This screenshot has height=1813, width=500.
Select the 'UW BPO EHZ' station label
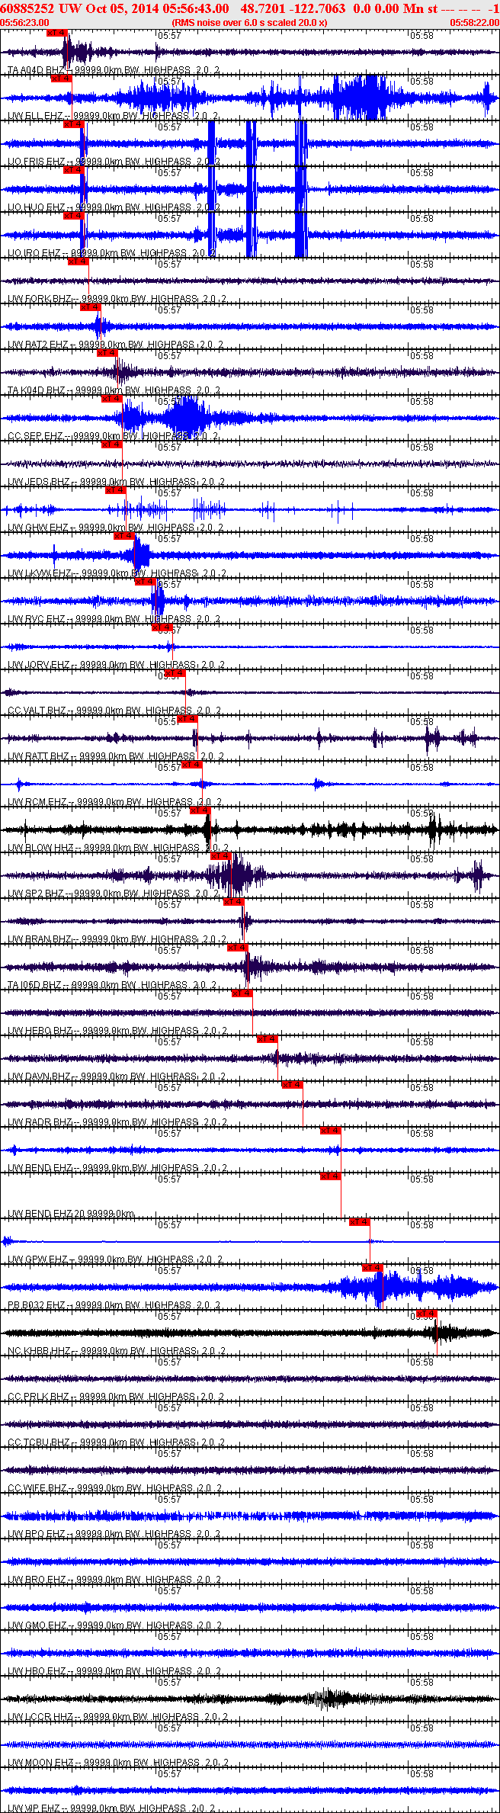37,1534
